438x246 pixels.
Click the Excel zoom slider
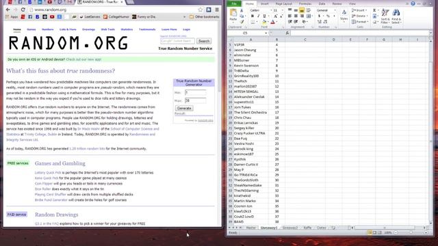pos(411,232)
